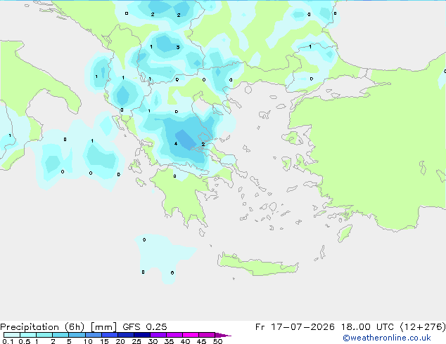Select the lightest legend swatch above 0.1
The image size is (446, 344).
pos(12,335)
